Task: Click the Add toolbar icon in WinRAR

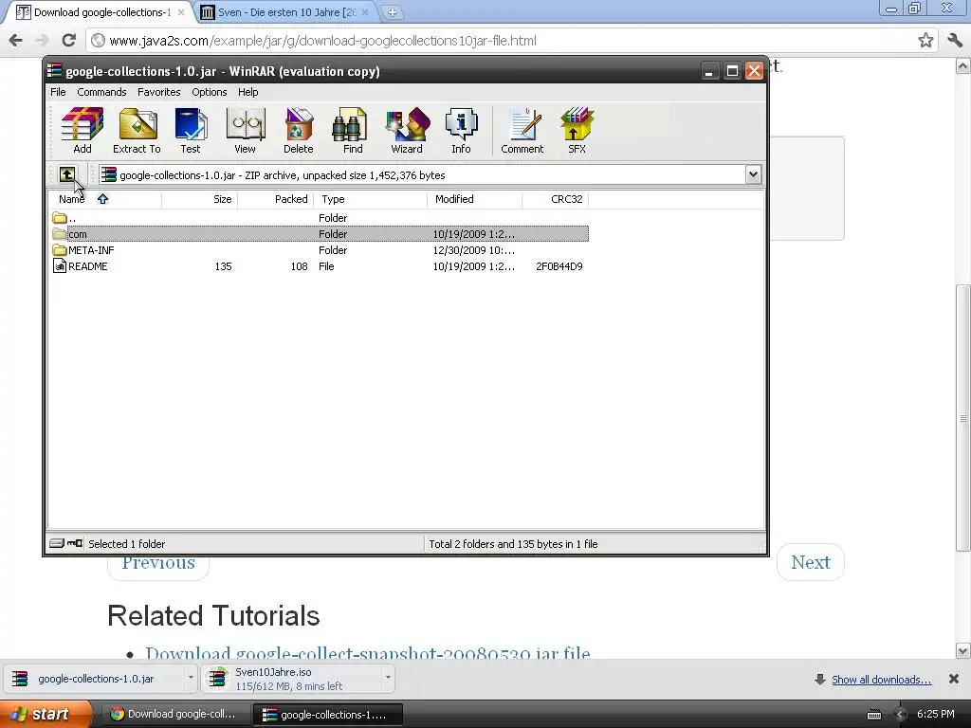Action: click(x=82, y=131)
